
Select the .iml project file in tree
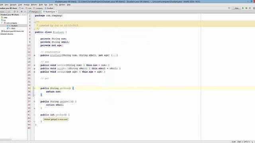point(12,31)
